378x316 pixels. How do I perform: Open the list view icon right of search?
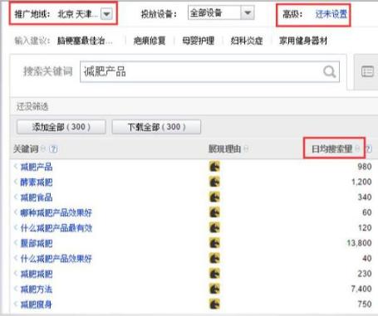367,71
